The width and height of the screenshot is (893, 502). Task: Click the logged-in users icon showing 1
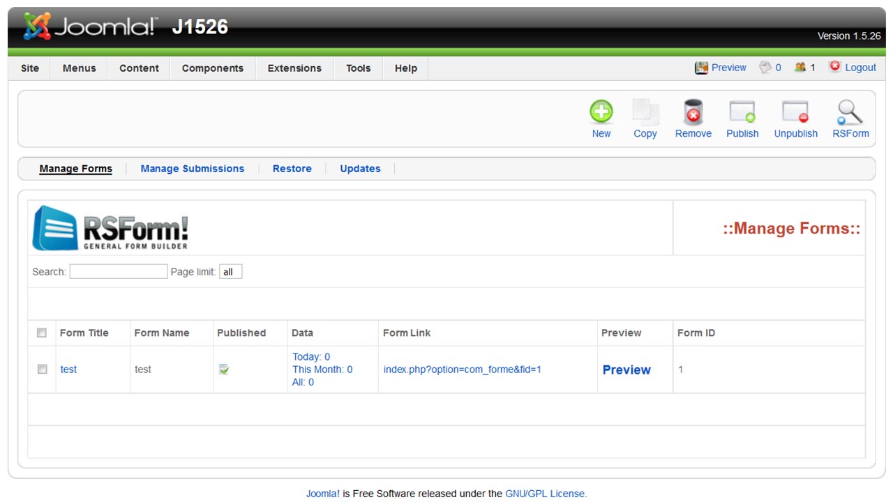coord(800,68)
